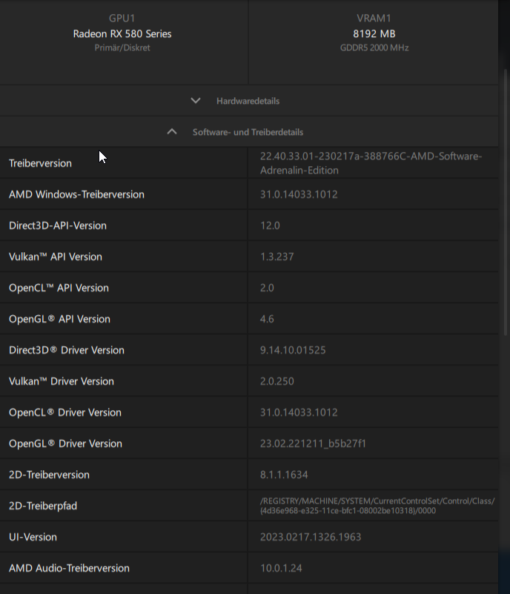Screen dimensions: 510x594
Task: Collapse Software- und Treiberdetails section
Action: (249, 132)
